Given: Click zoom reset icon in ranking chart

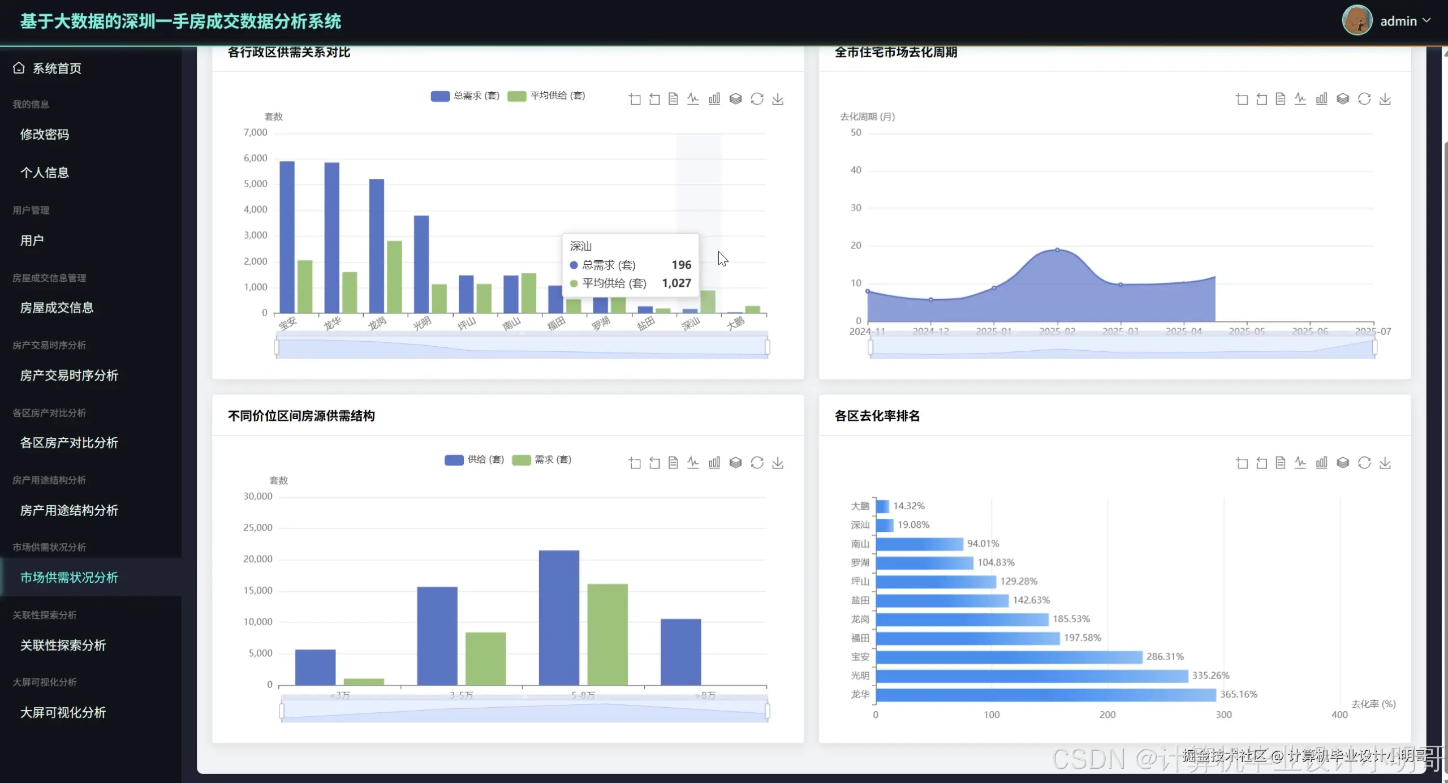Looking at the screenshot, I should (x=1261, y=463).
